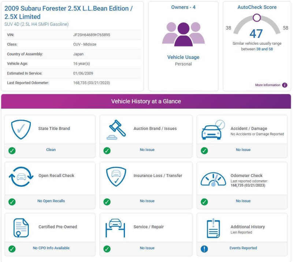Click the Vehicle History at a Glance header
Screen dimensions: 293x262
pyautogui.click(x=146, y=102)
